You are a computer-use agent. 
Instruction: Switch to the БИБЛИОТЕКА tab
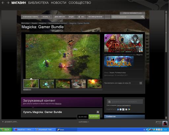(38, 3)
